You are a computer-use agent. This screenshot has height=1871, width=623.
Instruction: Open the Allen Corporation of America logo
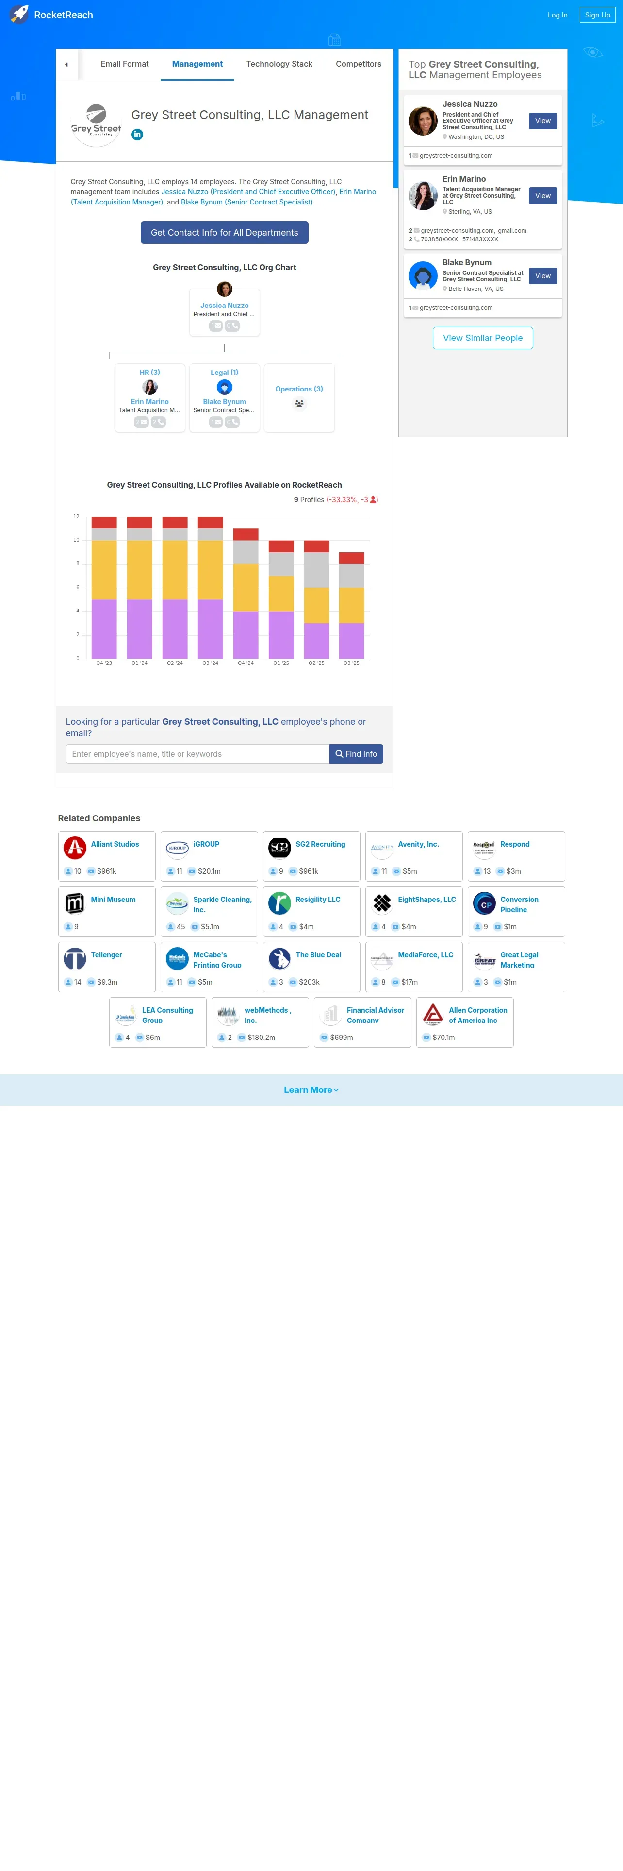(433, 1014)
